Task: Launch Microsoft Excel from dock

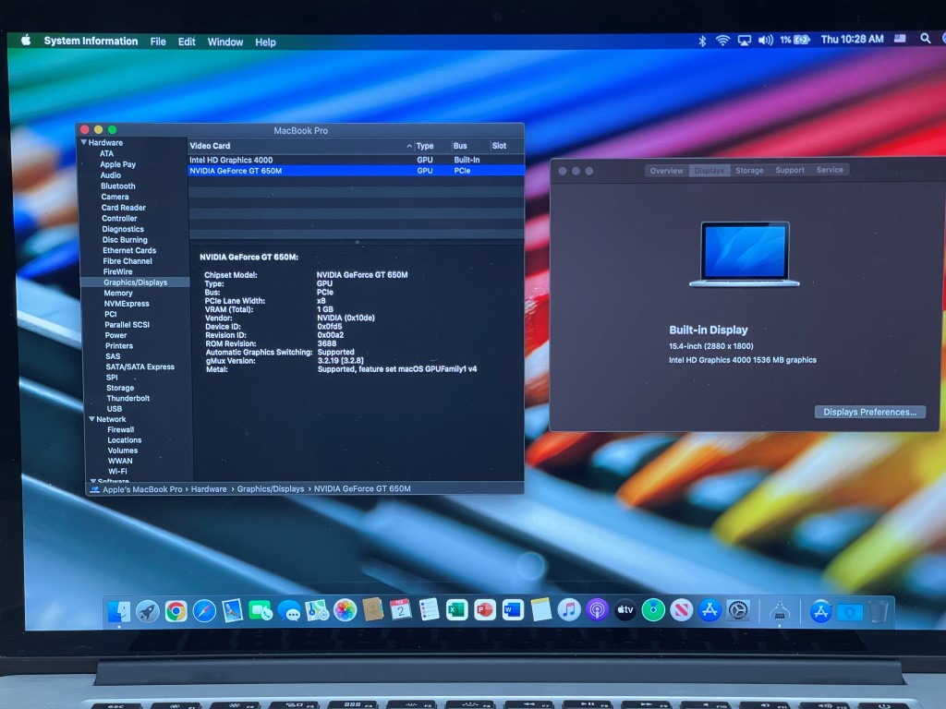Action: [x=456, y=610]
